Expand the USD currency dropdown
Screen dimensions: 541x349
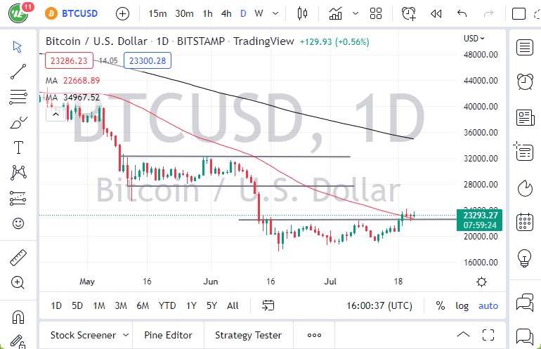tap(474, 39)
